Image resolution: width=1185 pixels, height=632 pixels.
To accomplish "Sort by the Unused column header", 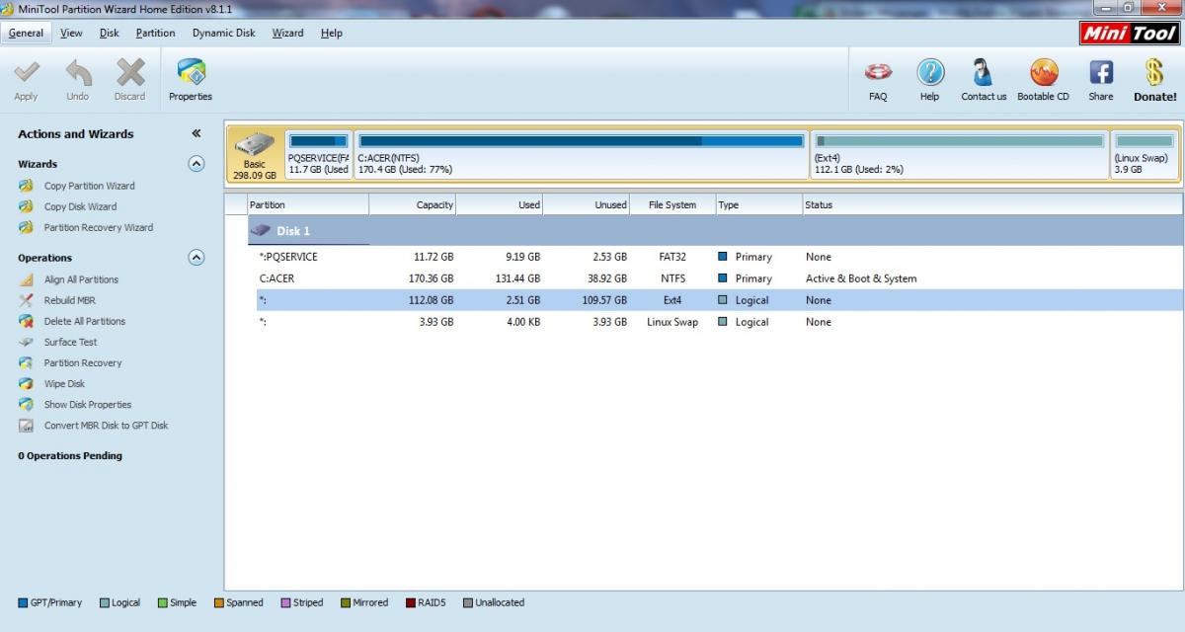I will (587, 204).
